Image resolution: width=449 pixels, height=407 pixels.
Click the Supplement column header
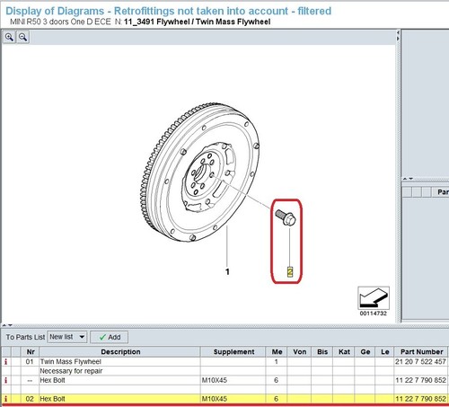tap(233, 351)
